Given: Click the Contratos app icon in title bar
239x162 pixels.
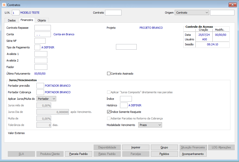Looking at the screenshot, I should coord(4,5).
